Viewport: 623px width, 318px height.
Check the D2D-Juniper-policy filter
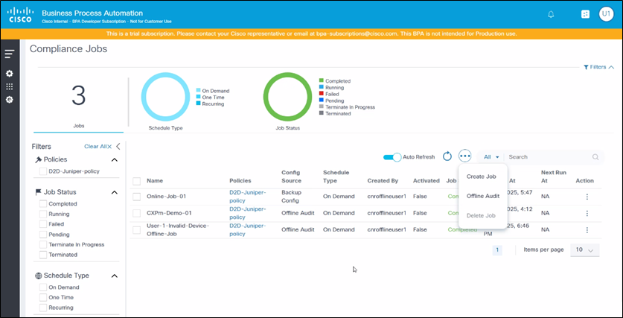[x=43, y=171]
